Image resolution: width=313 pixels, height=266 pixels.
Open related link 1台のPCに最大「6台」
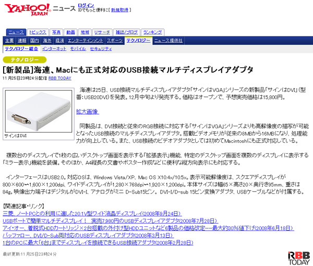[x=98, y=243]
